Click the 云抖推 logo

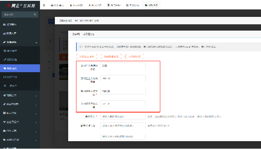(x=21, y=5)
